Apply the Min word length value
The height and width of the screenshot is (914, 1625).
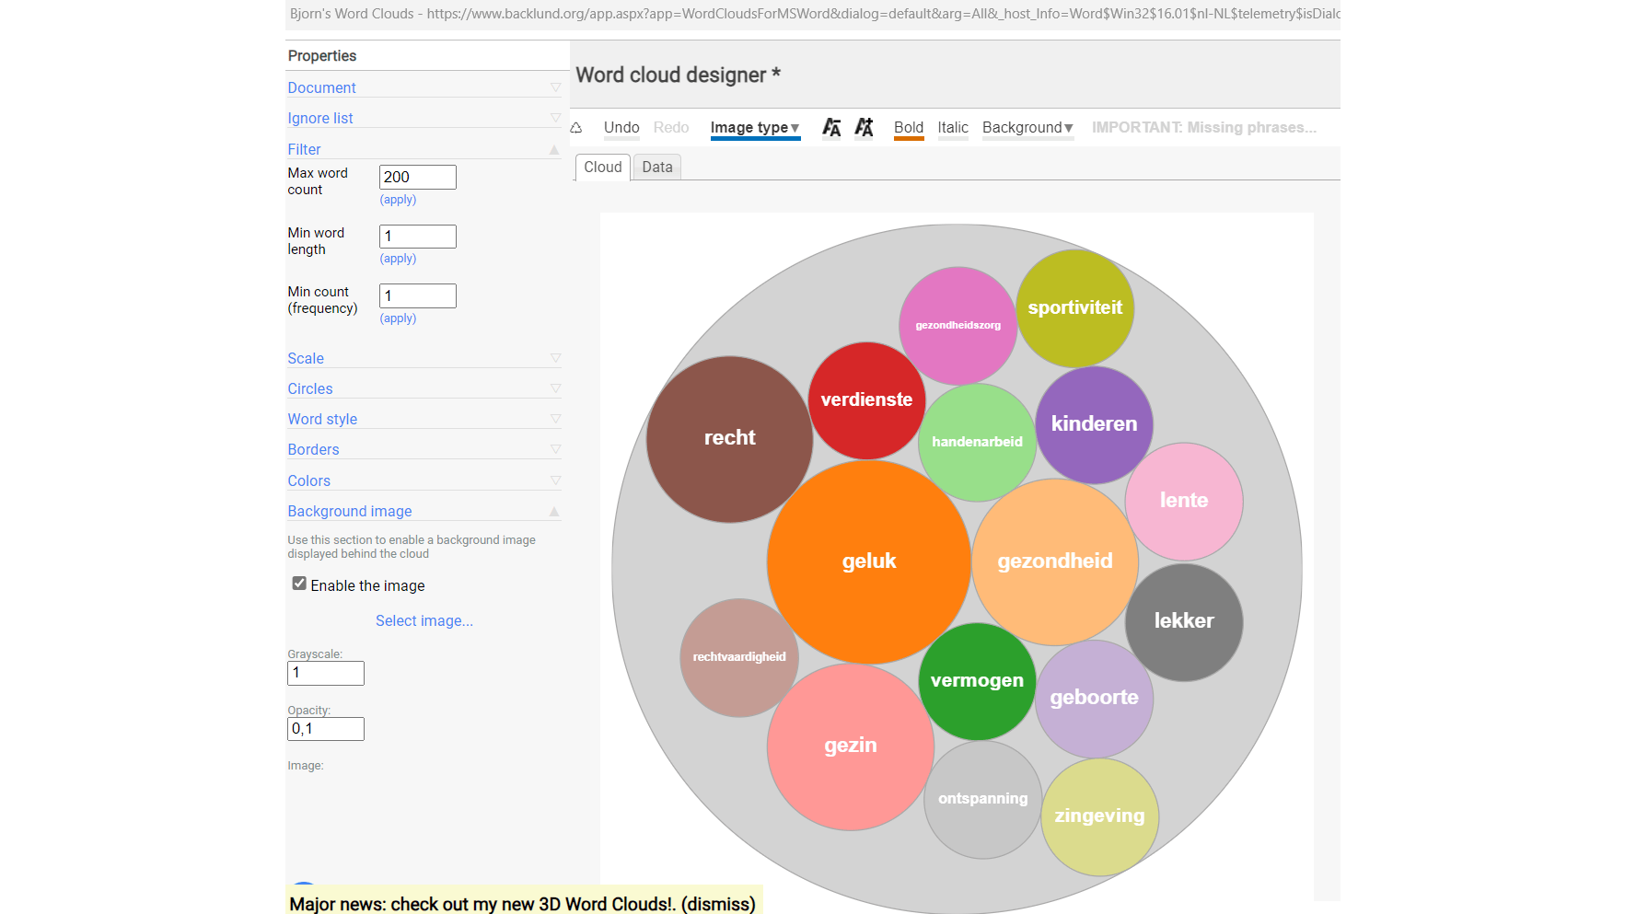(398, 259)
